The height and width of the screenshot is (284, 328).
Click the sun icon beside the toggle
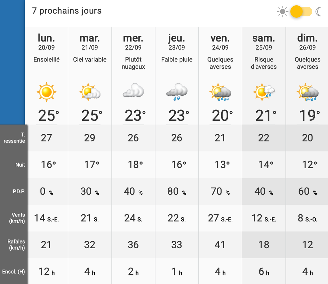click(282, 12)
